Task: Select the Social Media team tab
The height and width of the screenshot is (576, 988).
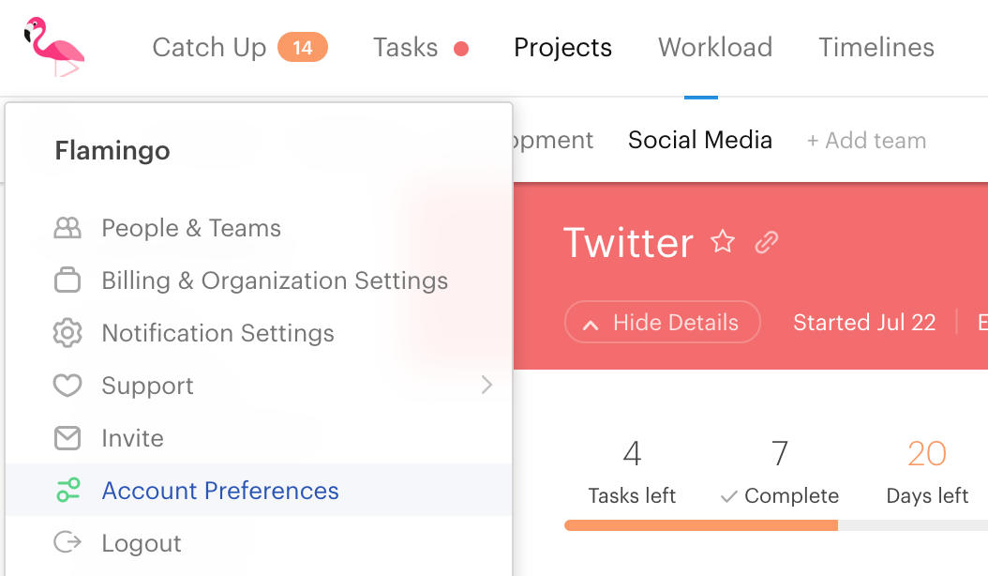Action: pos(700,140)
